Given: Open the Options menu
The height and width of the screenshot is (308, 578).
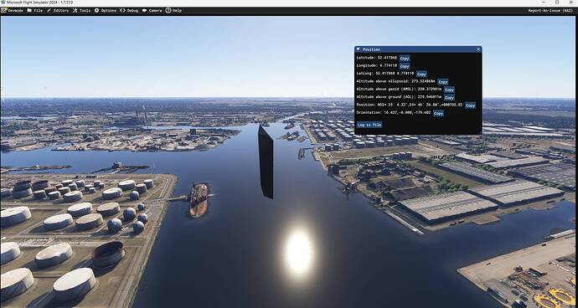Looking at the screenshot, I should (x=106, y=10).
